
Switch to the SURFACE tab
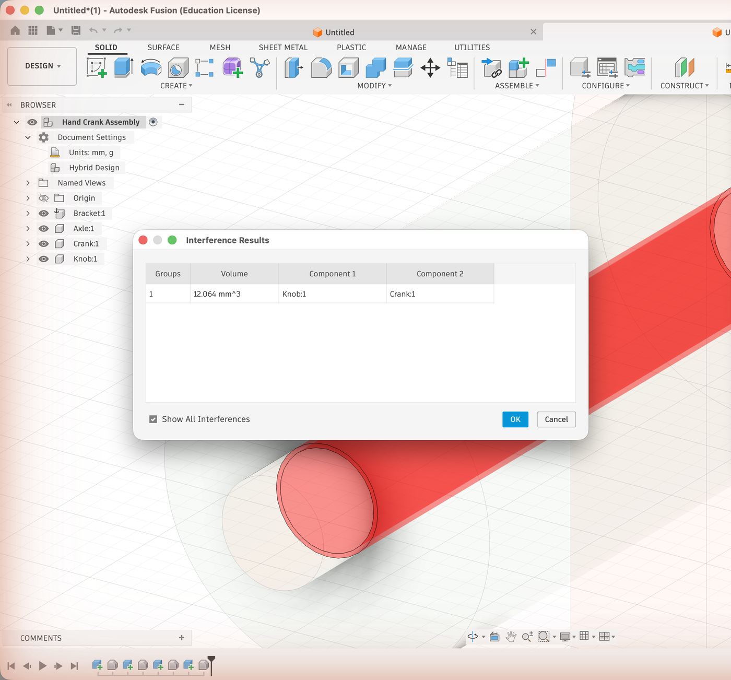[x=163, y=48]
